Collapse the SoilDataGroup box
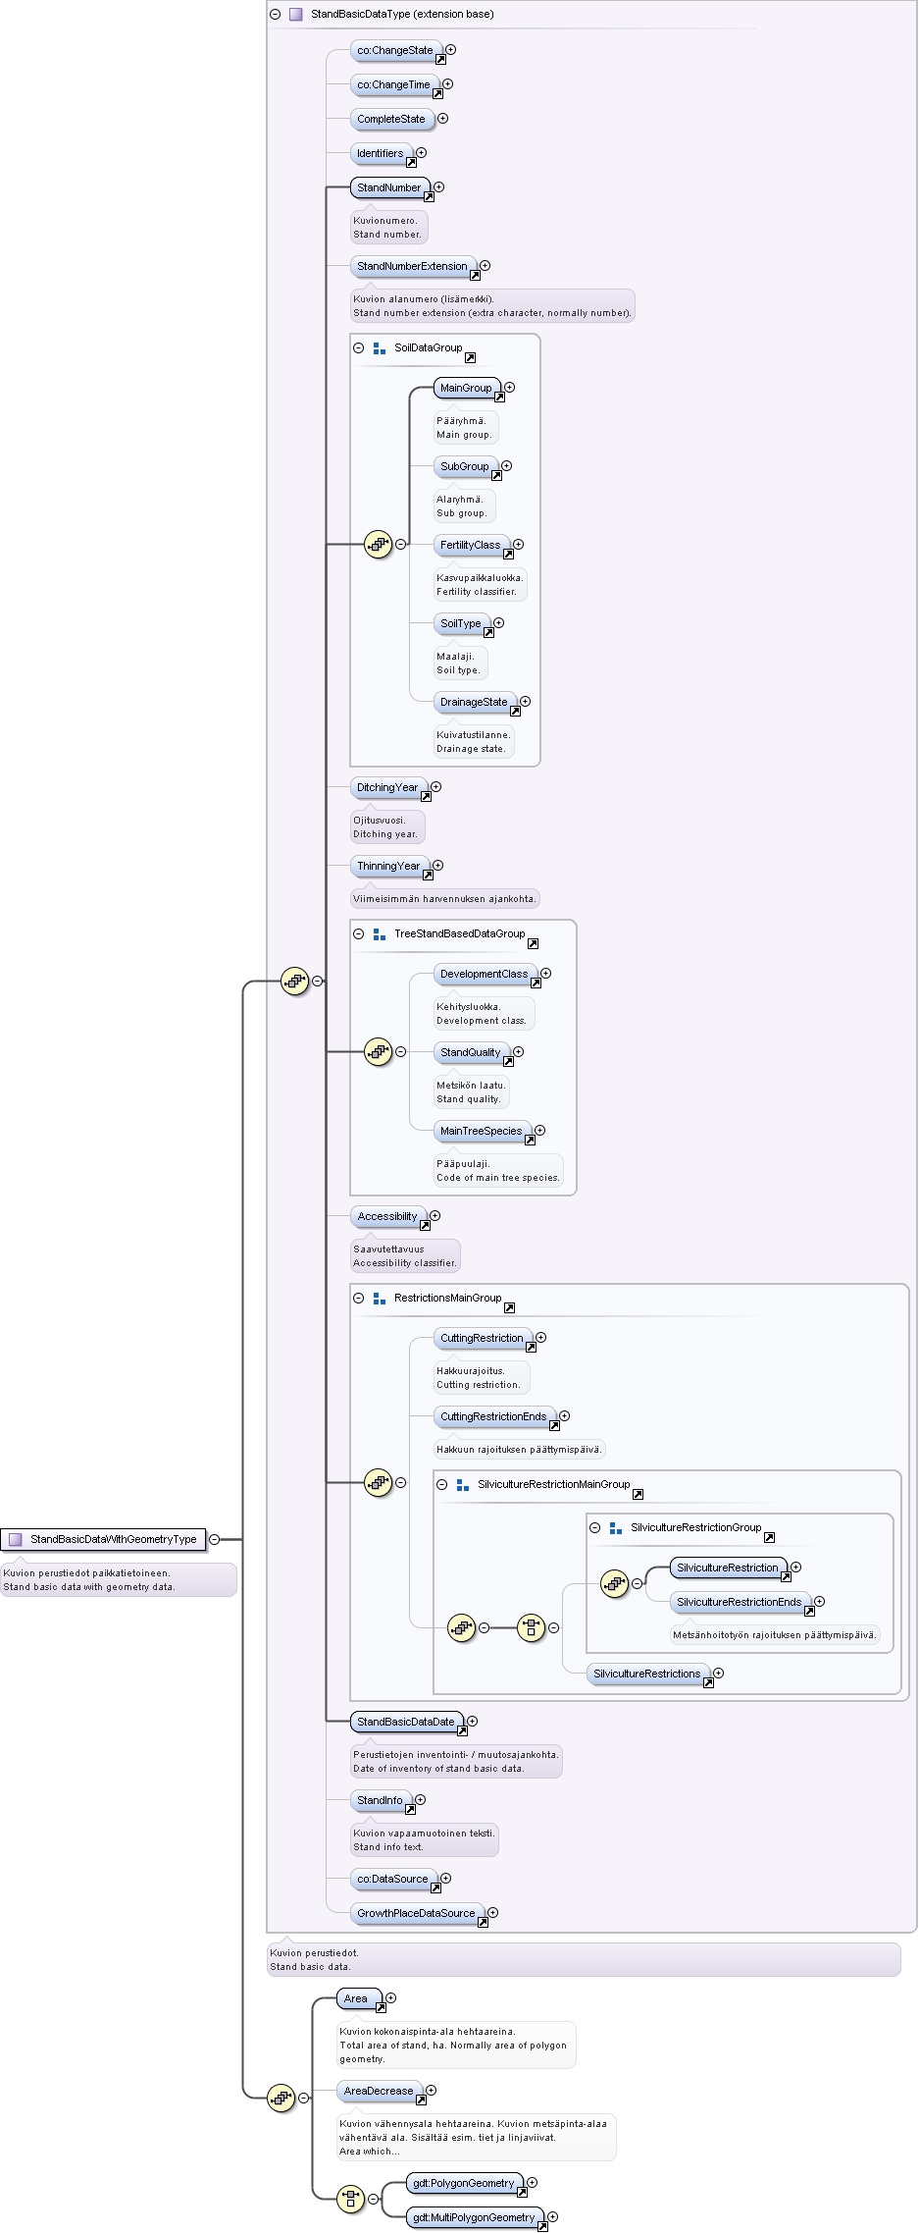919x2233 pixels. pos(359,347)
